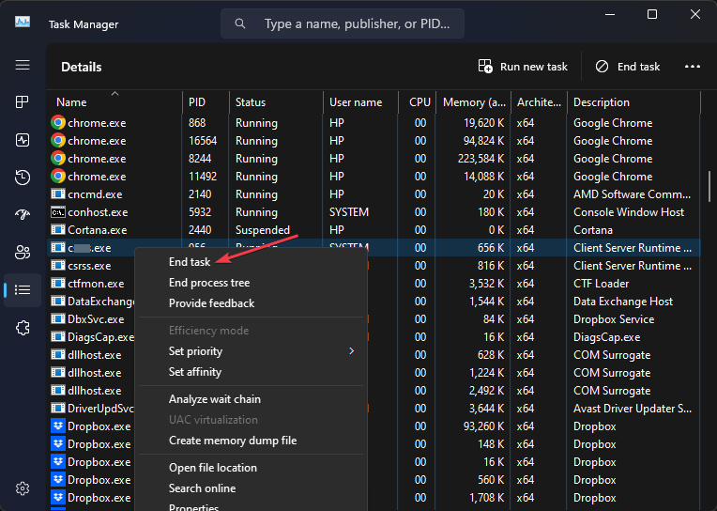Go to Processes page in sidebar
This screenshot has height=511, width=717.
point(23,101)
